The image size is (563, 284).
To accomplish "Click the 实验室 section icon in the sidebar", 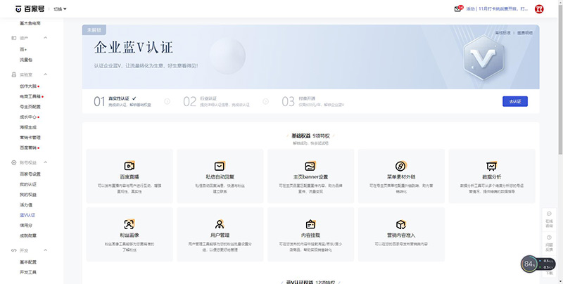I will (x=14, y=75).
